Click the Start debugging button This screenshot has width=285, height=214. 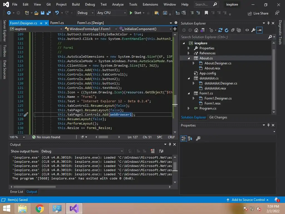pyautogui.click(x=135, y=13)
